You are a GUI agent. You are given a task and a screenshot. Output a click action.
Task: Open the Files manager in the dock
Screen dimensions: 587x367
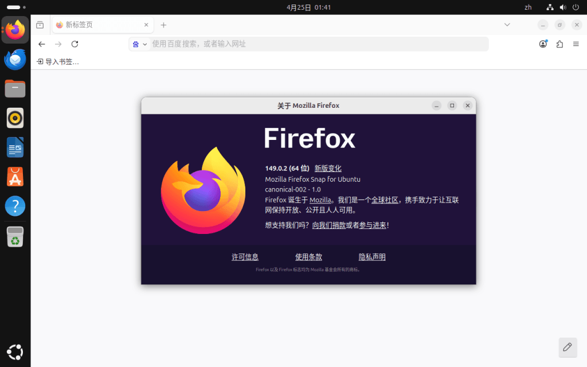tap(15, 89)
